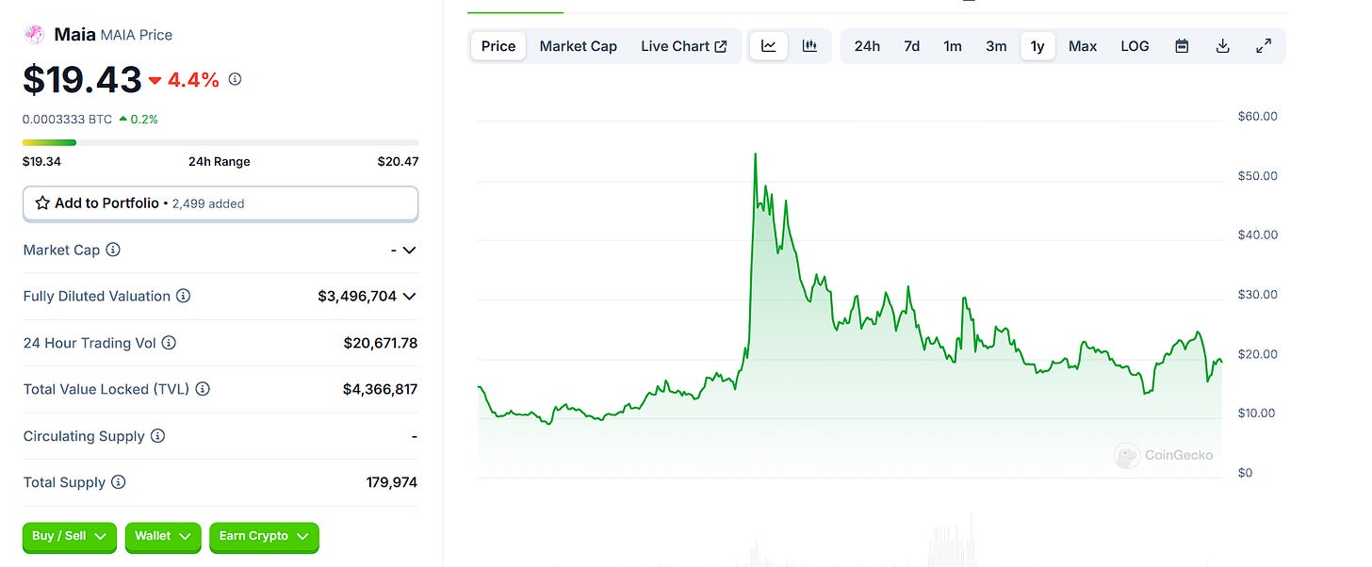Set chart range to 3m

tap(996, 45)
